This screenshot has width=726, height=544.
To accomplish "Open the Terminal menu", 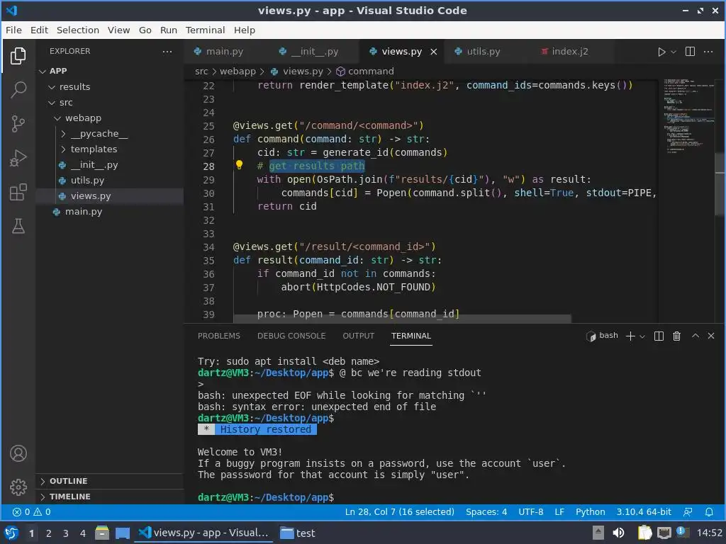I will coord(205,30).
